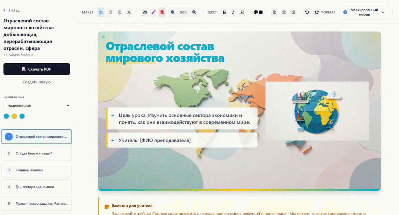Image resolution: width=399 pixels, height=215 pixels.
Task: Toggle underline text formatting
Action: coord(242,12)
